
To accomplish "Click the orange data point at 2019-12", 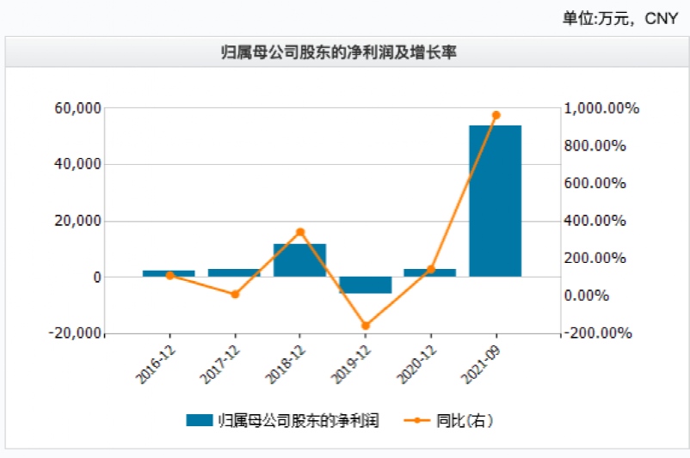I will point(365,326).
